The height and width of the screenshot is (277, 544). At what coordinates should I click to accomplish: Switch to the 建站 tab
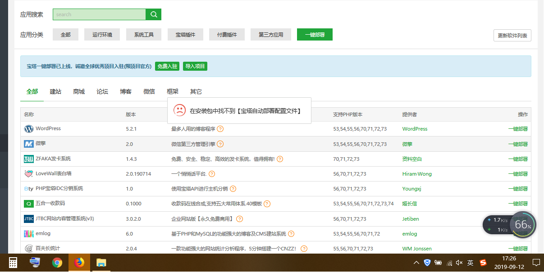55,91
